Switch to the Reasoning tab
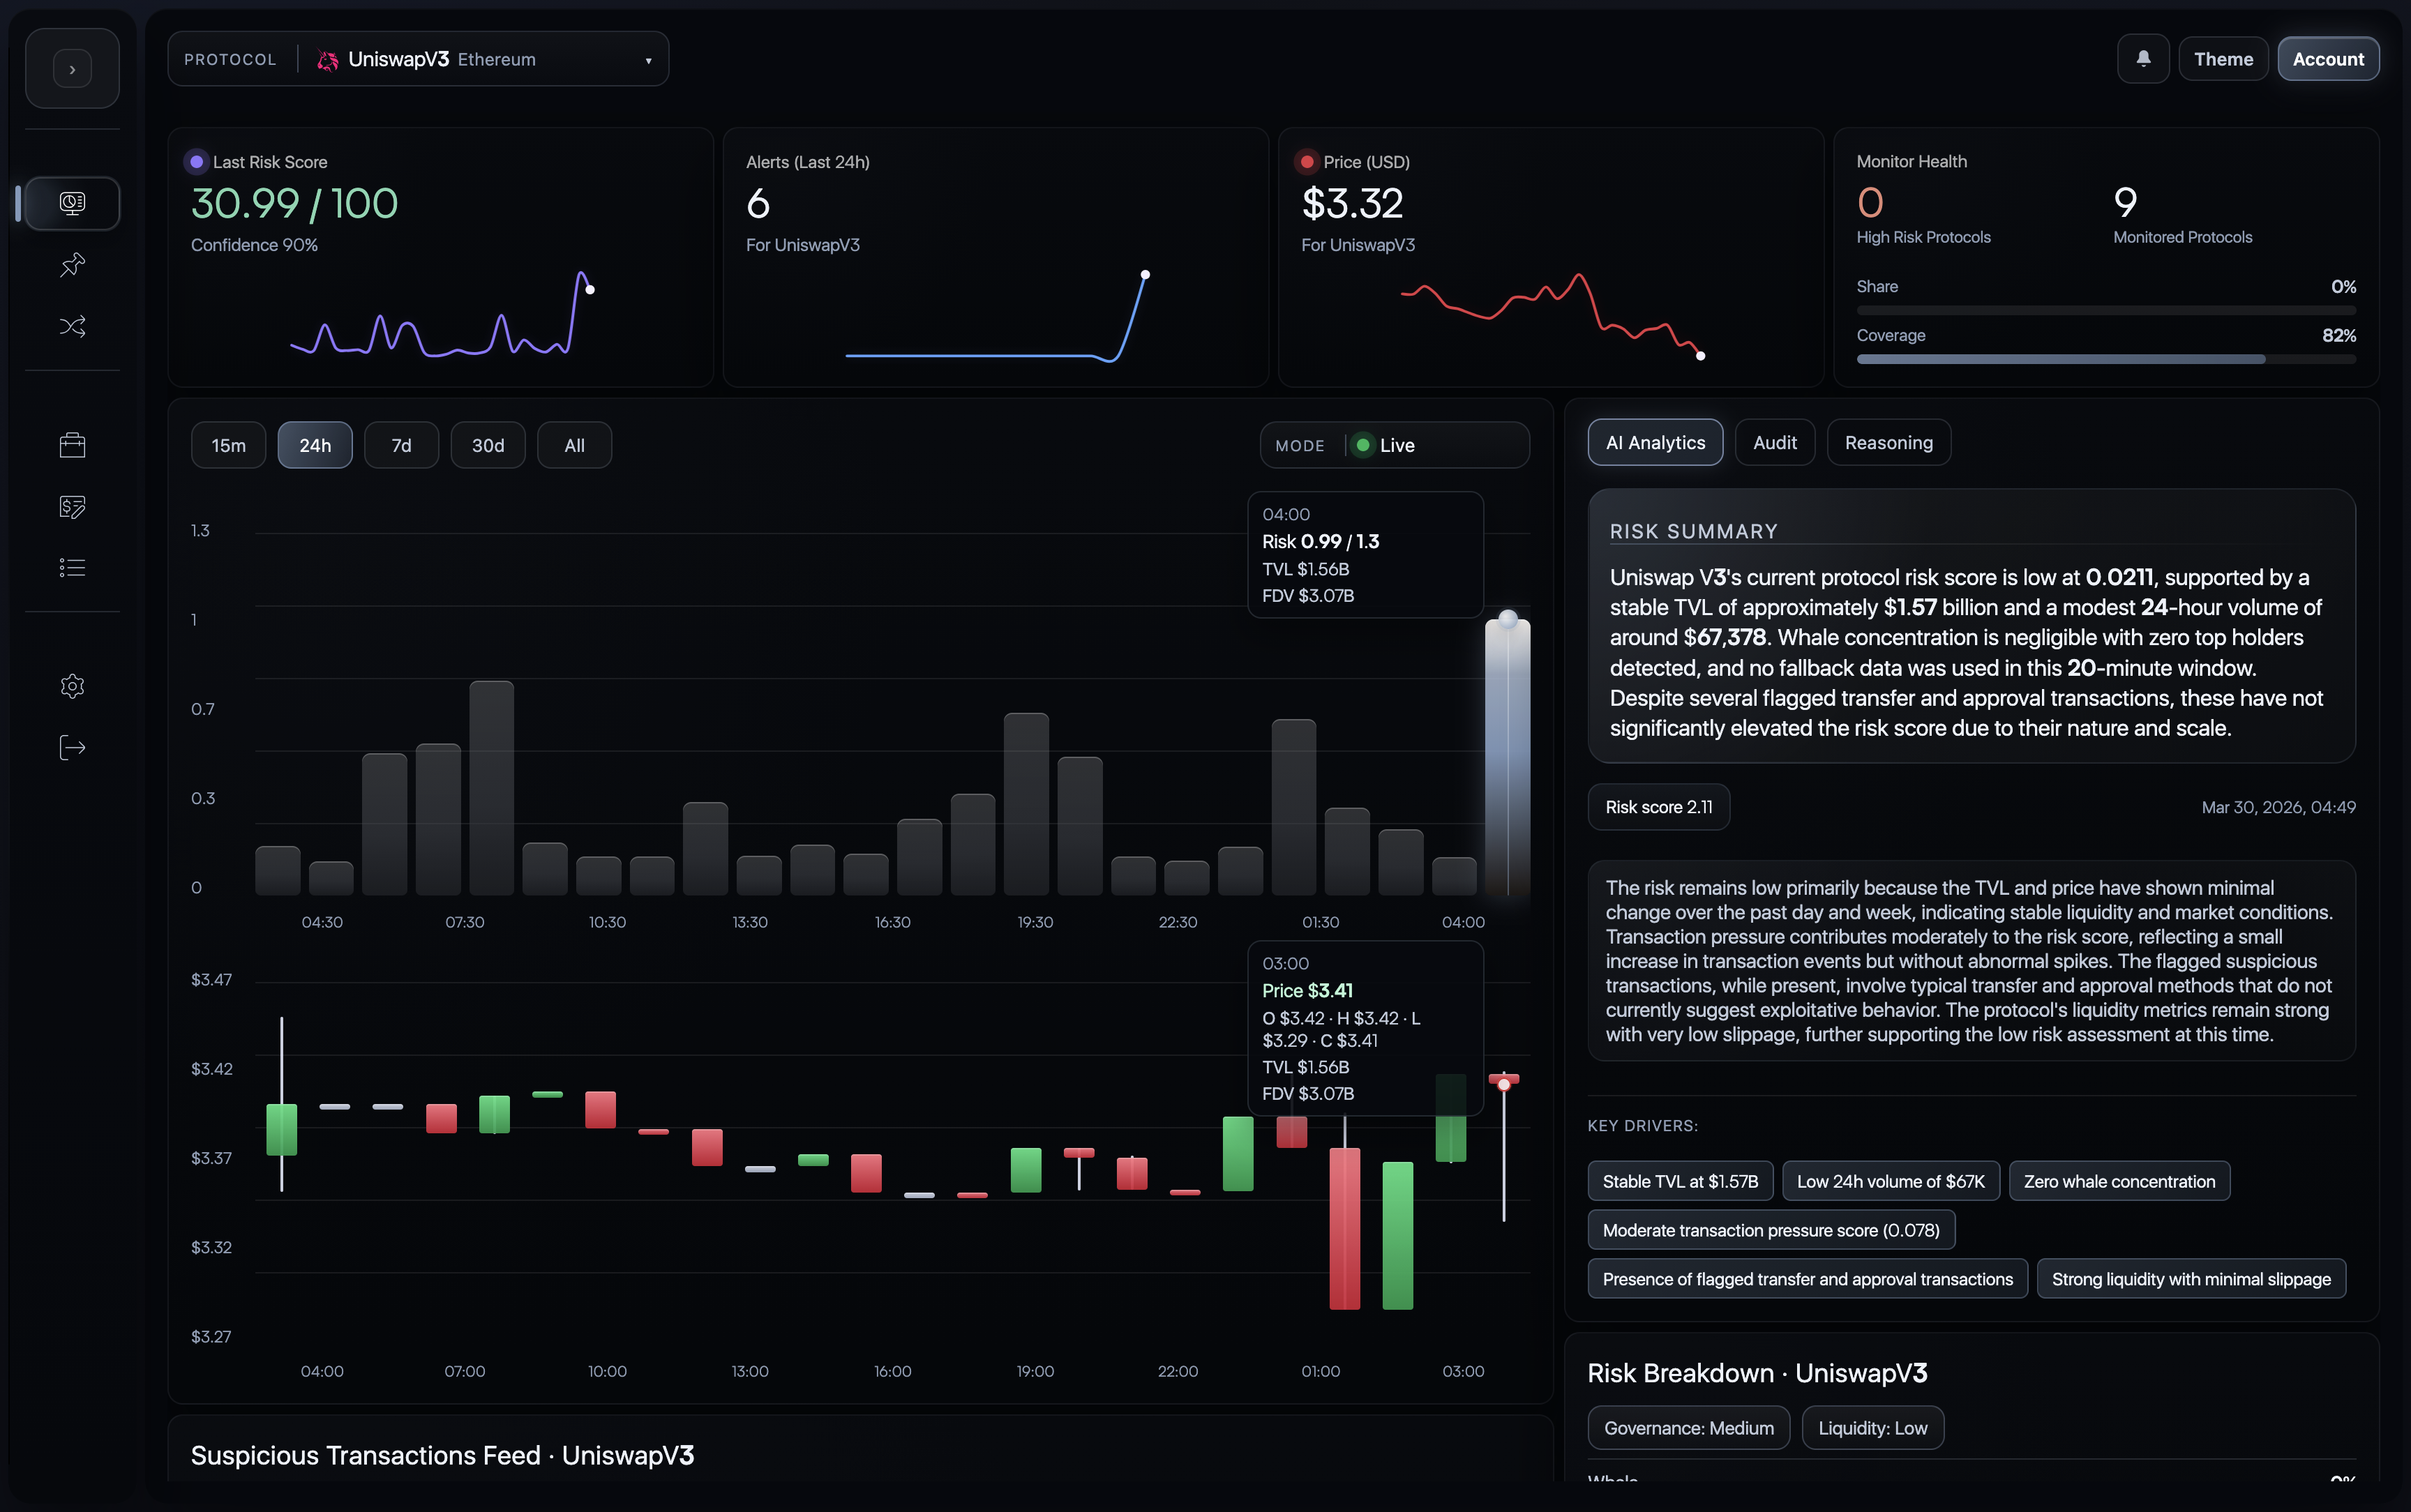The image size is (2411, 1512). point(1888,442)
